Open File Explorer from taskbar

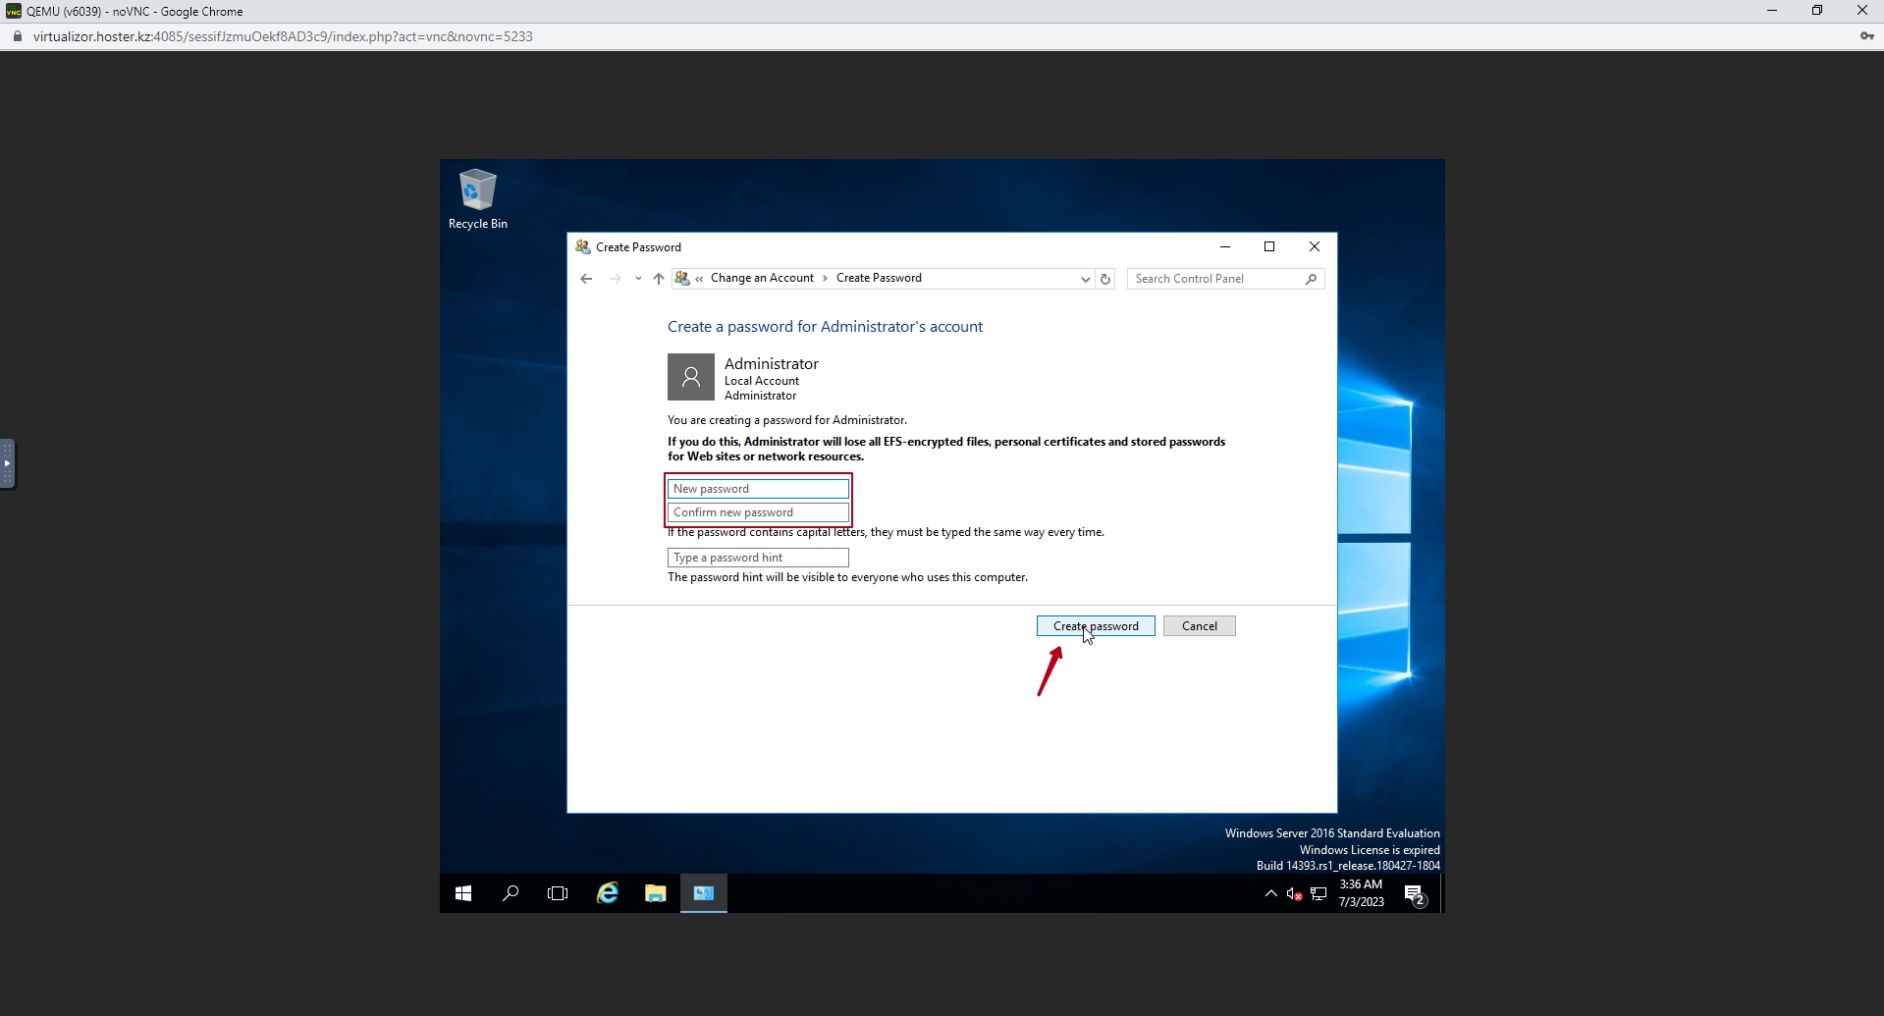click(x=655, y=893)
